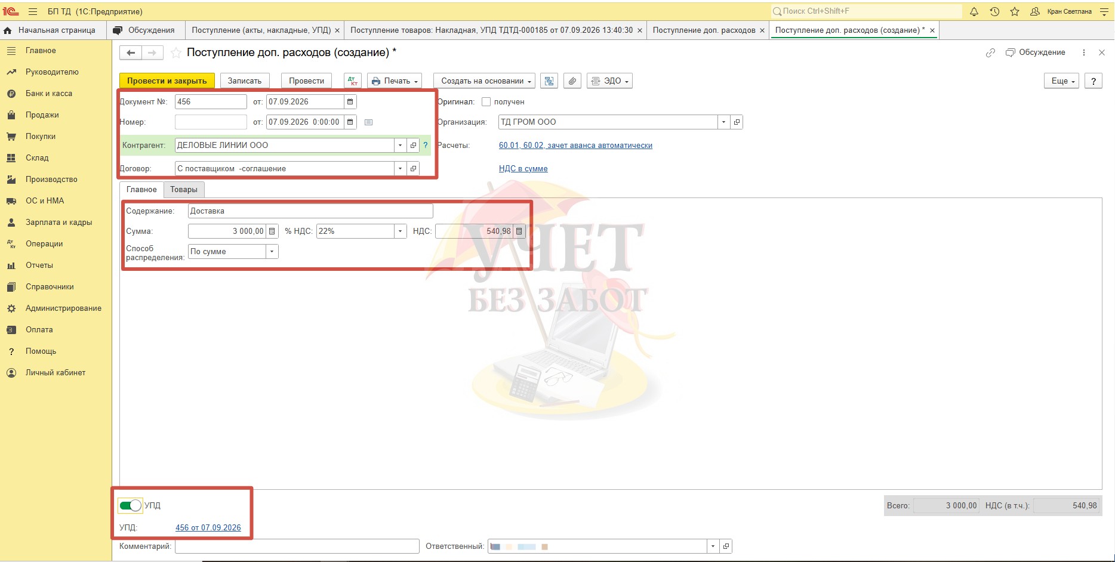
Task: Show Дт/Кт postings icon in toolbar
Action: point(353,81)
